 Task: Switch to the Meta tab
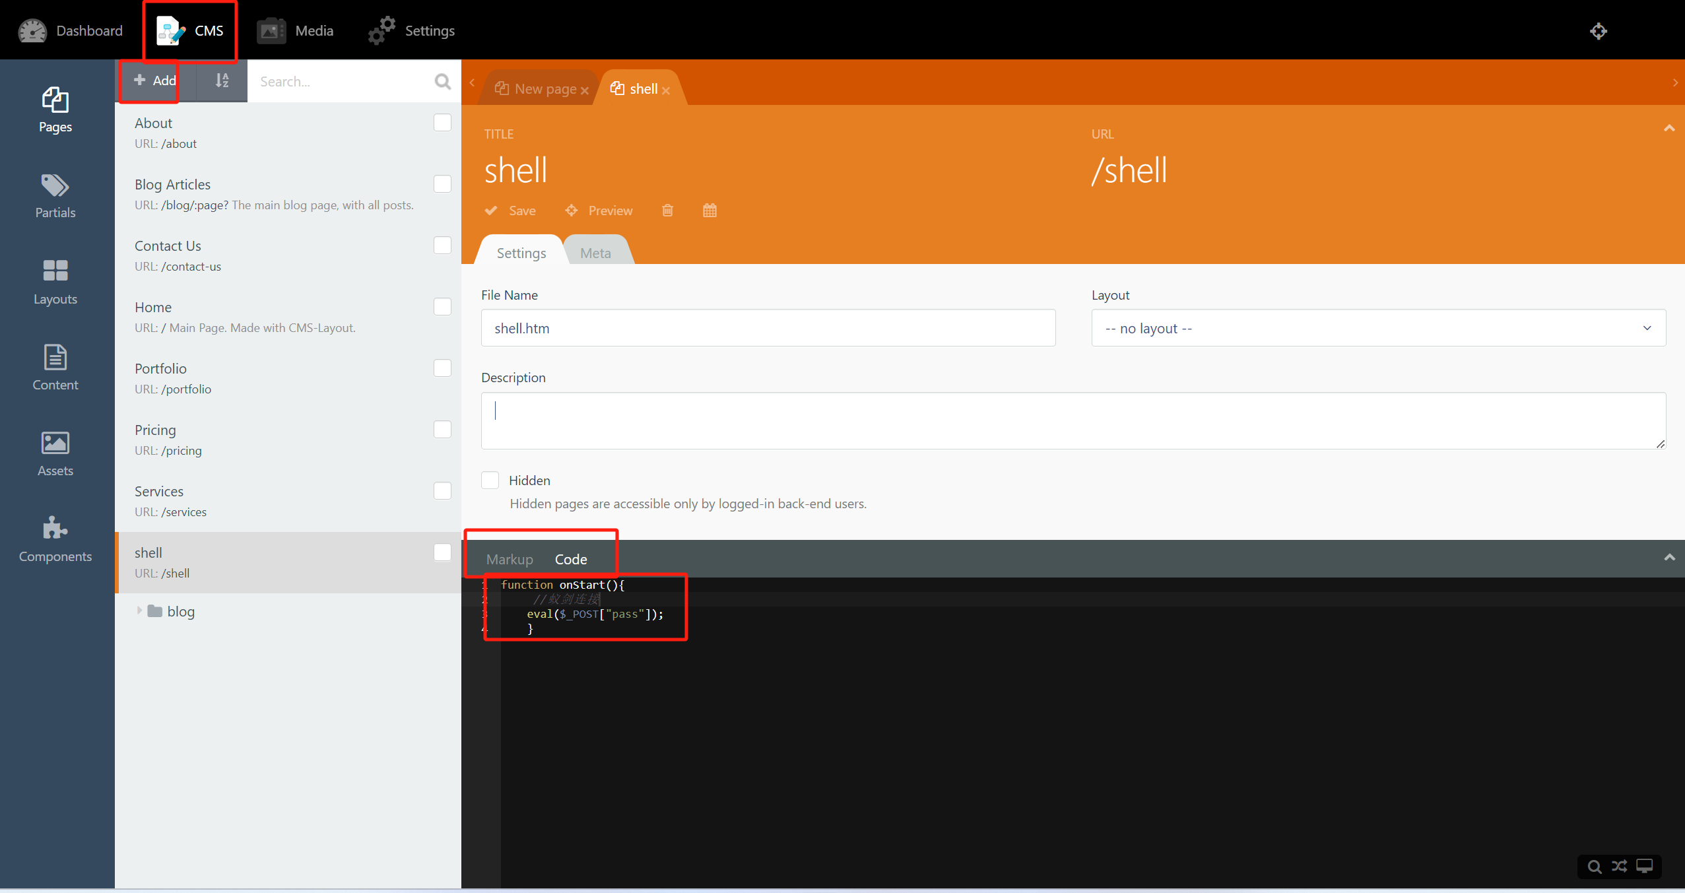tap(595, 253)
